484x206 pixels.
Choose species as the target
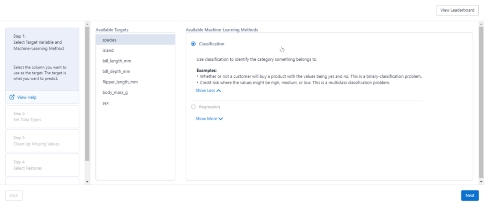pyautogui.click(x=136, y=40)
